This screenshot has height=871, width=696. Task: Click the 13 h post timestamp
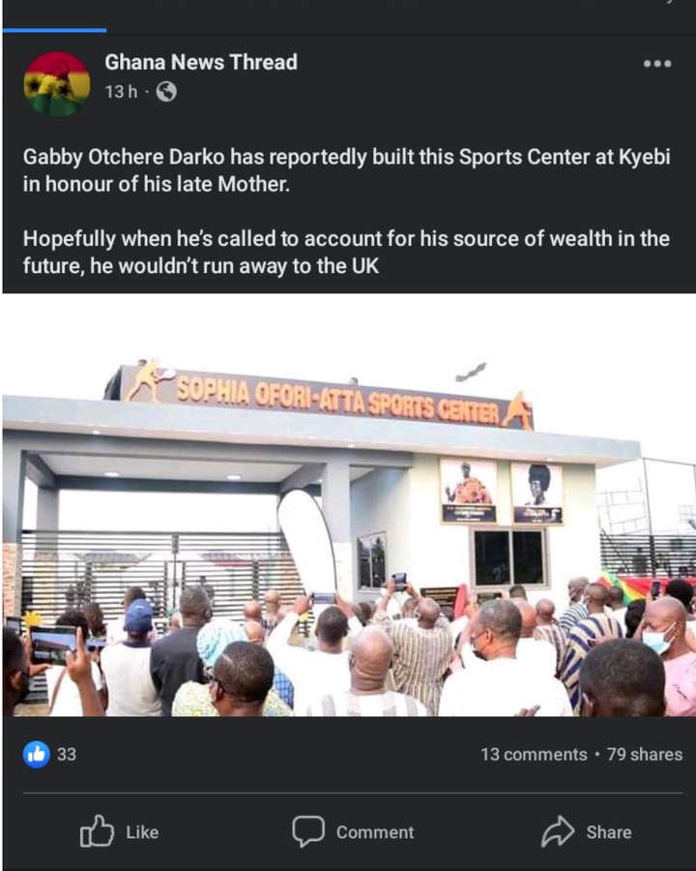coord(121,92)
